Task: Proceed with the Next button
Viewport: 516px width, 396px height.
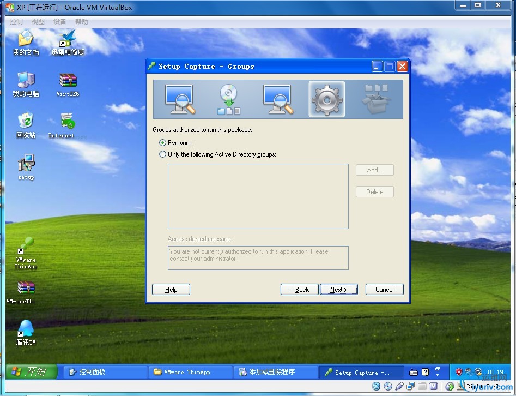Action: (x=338, y=289)
